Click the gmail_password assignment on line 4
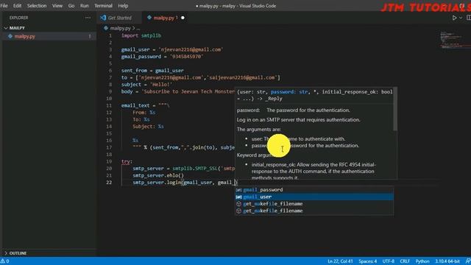Screen dimensions: 471x265 point(162,57)
